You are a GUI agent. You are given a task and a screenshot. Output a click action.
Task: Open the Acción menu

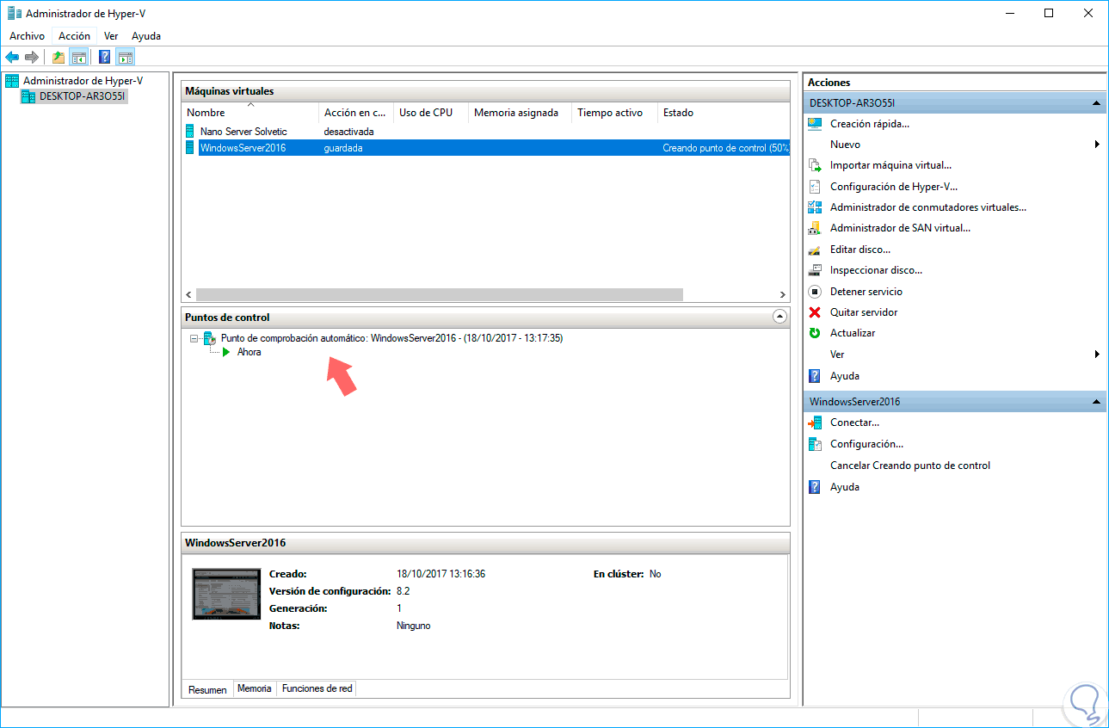pyautogui.click(x=74, y=36)
